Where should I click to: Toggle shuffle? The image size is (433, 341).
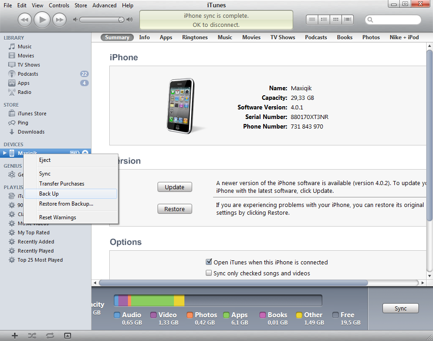point(32,336)
